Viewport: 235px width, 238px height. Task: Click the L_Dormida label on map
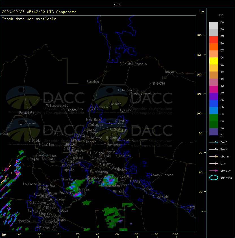(x=161, y=196)
